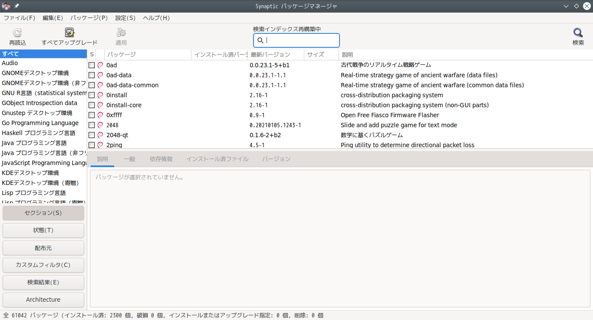Click the Apply (適用) gears icon

click(x=121, y=33)
